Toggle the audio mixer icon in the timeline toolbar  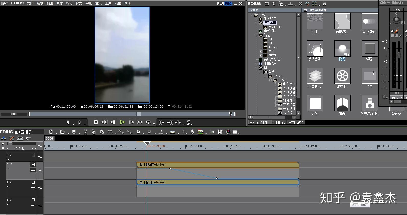[x=220, y=132]
